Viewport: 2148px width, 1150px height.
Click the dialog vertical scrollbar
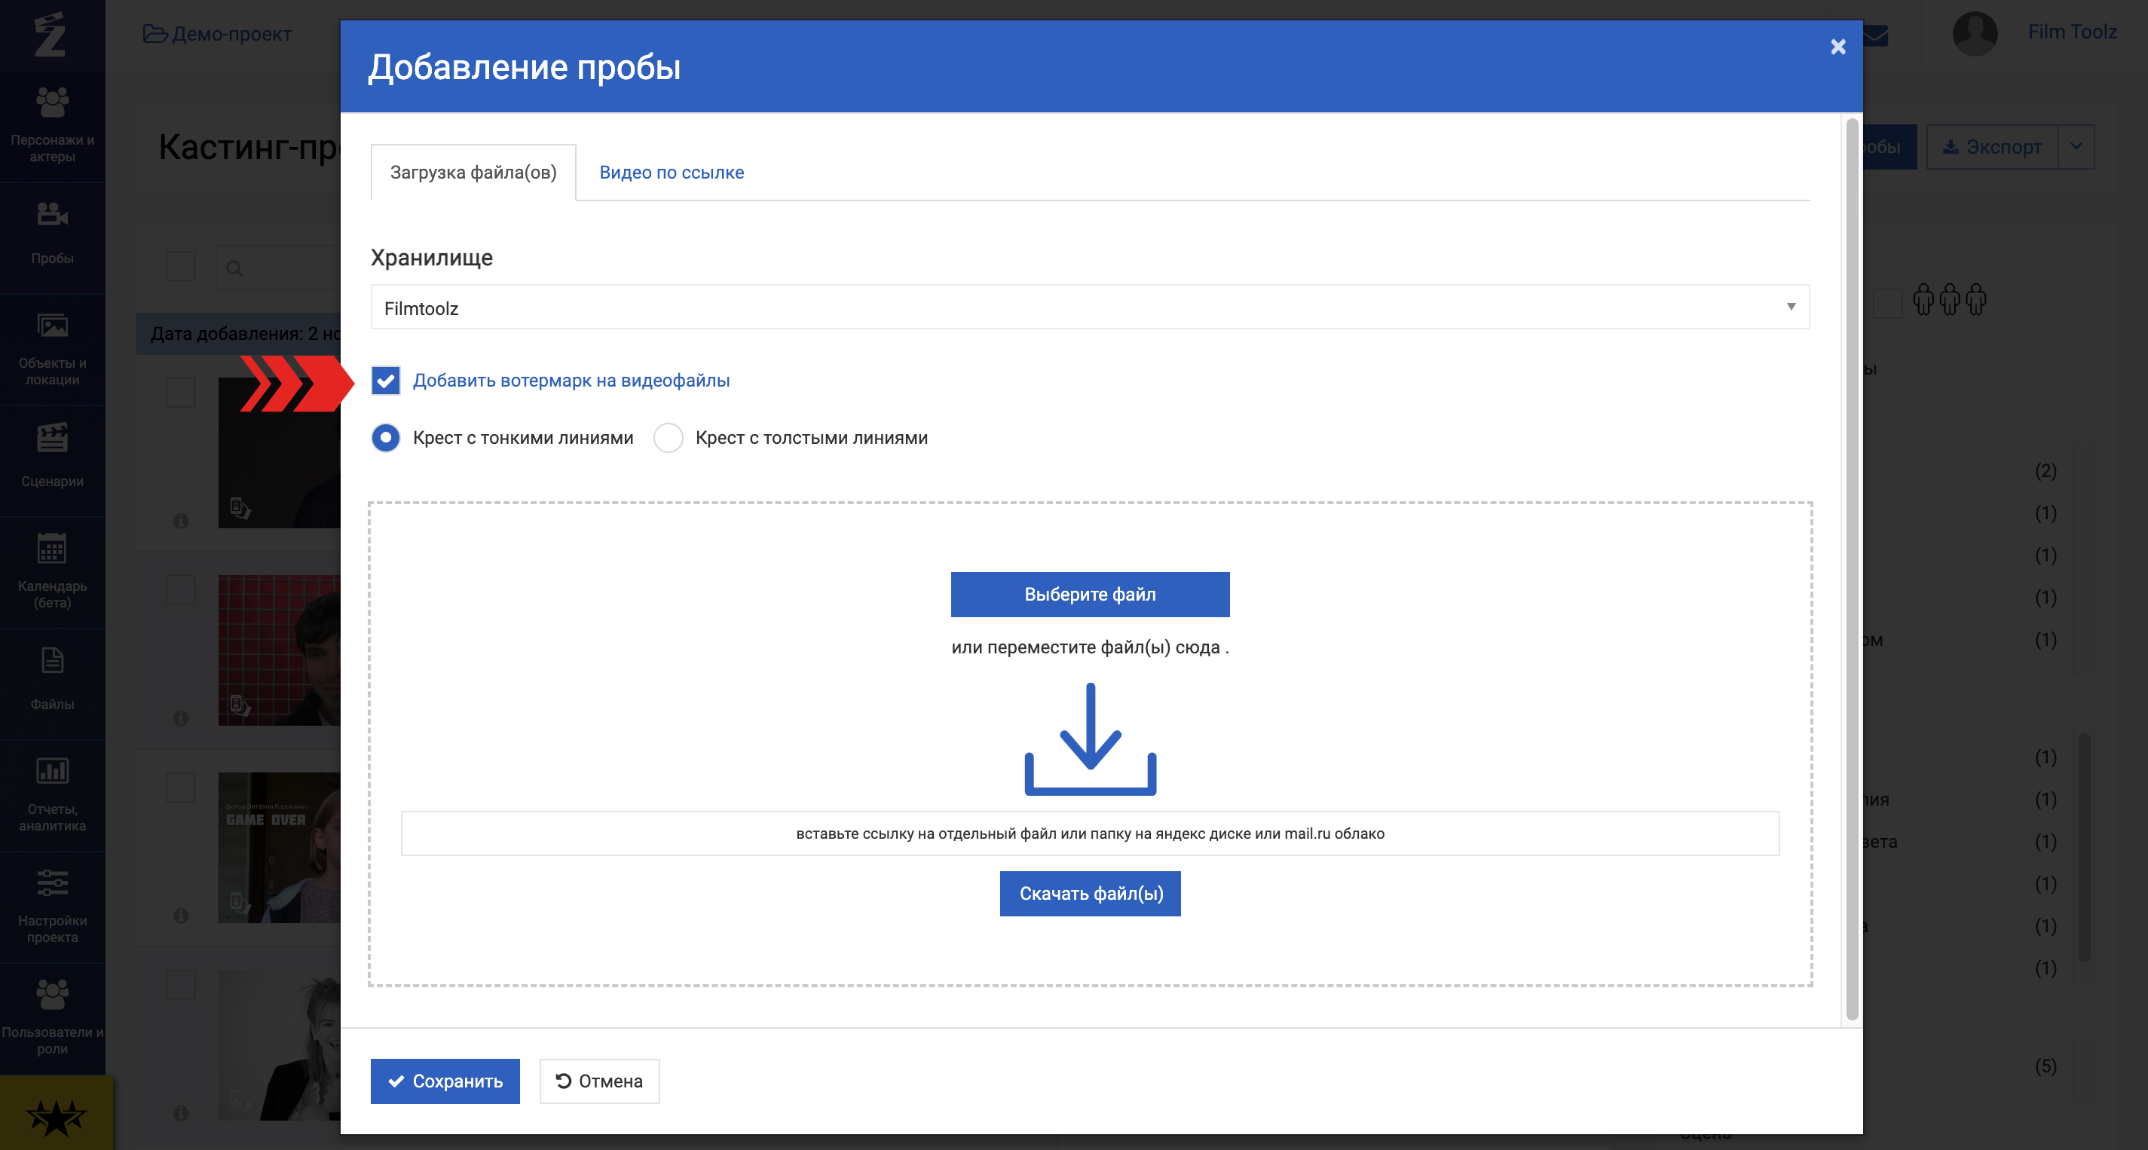tap(1852, 569)
